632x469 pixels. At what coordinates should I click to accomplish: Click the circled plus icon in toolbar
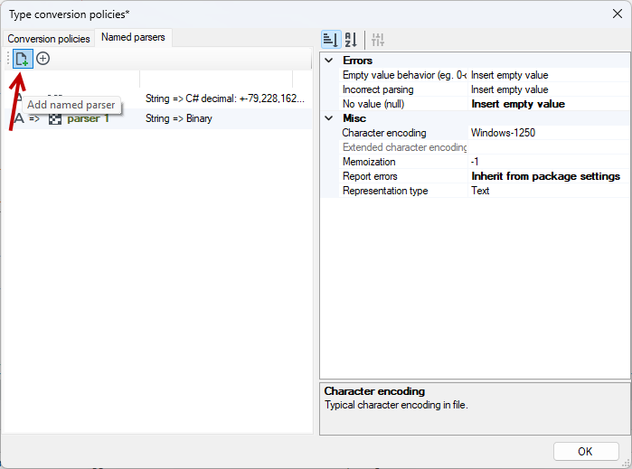click(43, 59)
